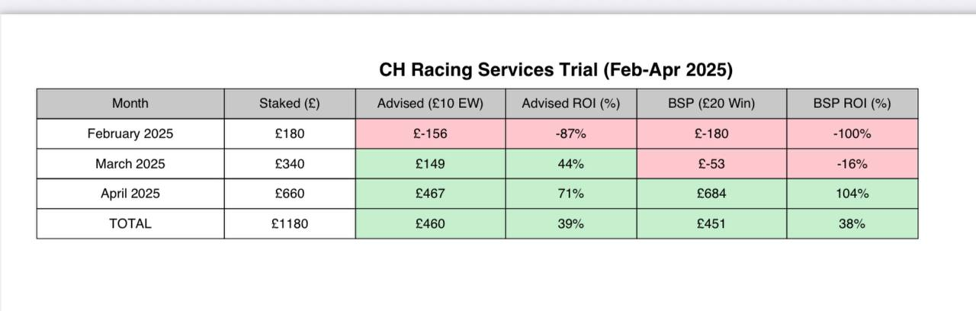Select the green £460 total advised cell

pyautogui.click(x=431, y=223)
